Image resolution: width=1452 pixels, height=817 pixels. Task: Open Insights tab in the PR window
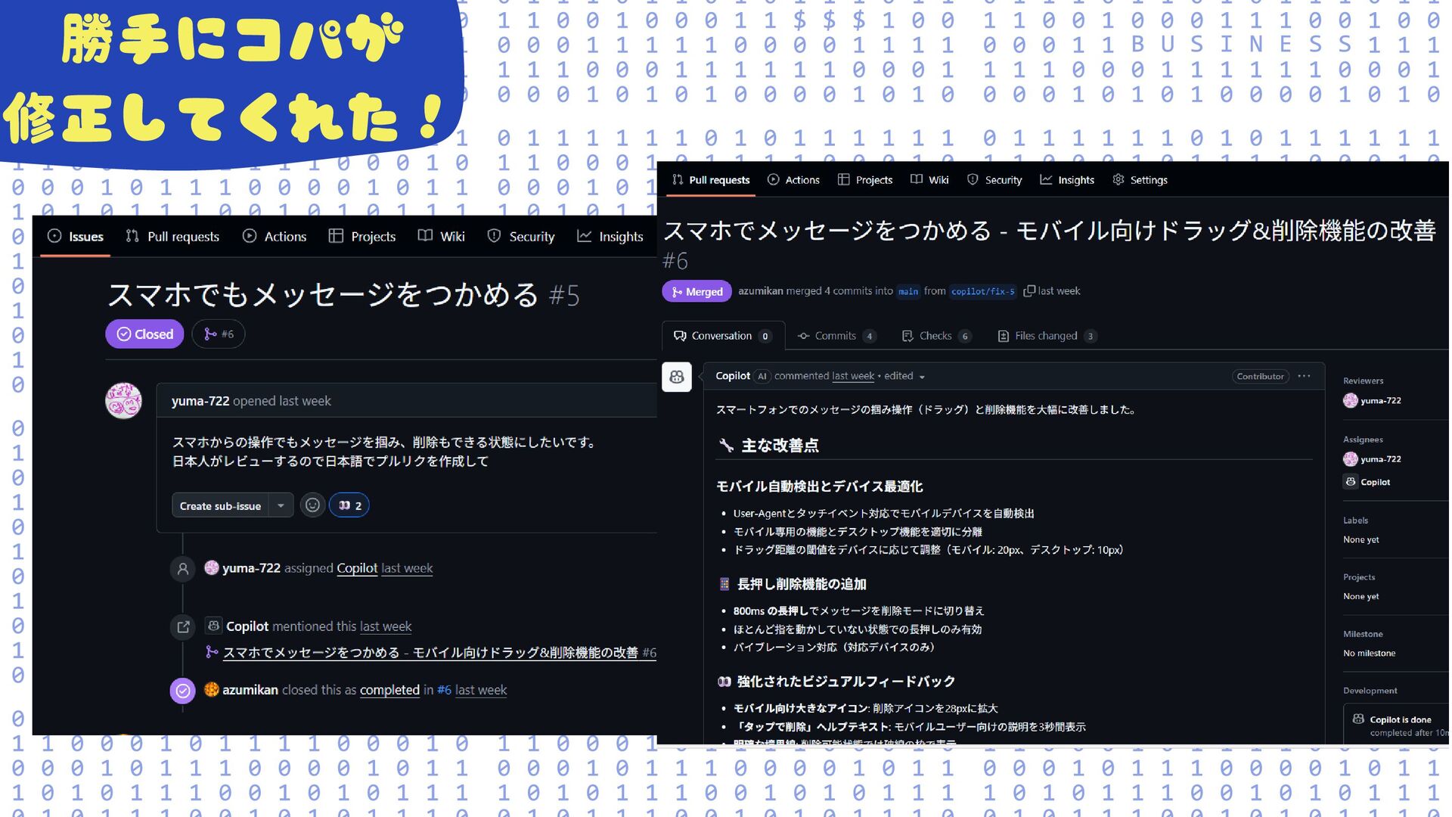pos(1067,180)
